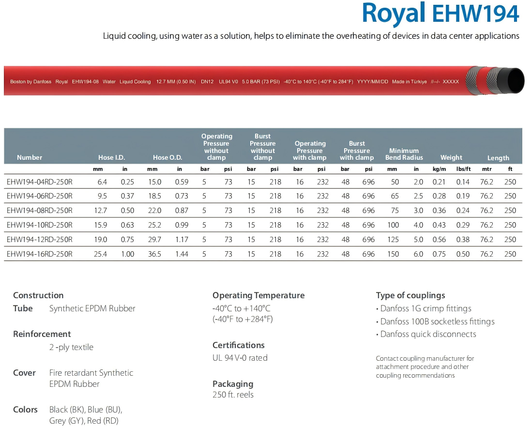This screenshot has height=428, width=531.
Task: Click the Length column header
Action: pos(498,158)
